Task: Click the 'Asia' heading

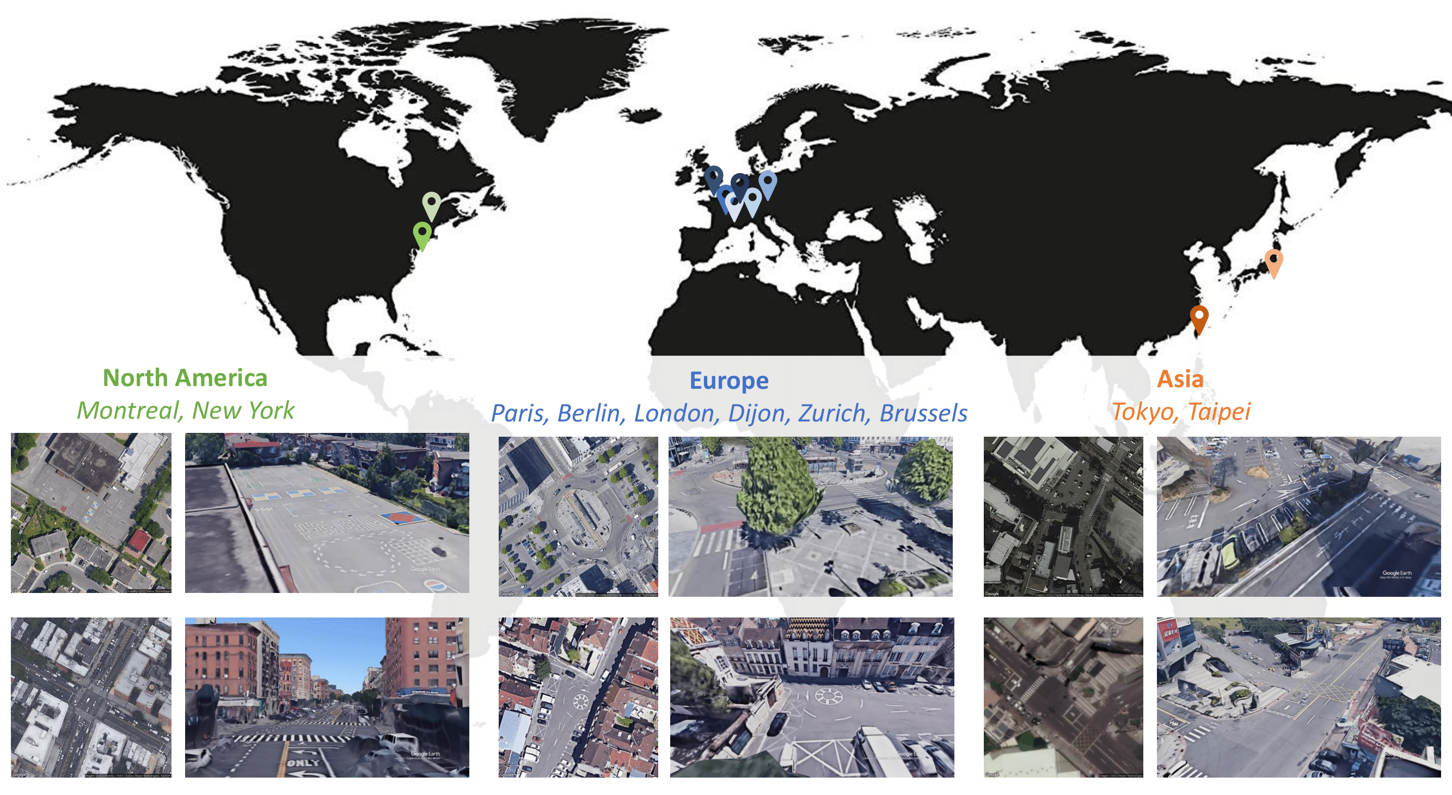Action: coord(1180,379)
